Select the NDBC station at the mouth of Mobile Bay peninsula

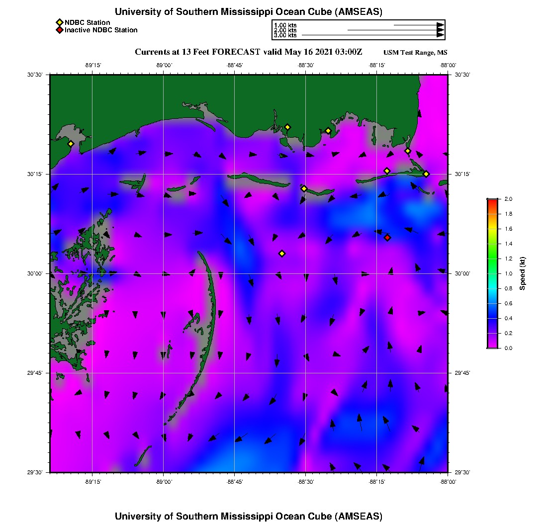coord(407,151)
